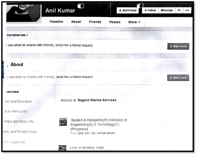This screenshot has height=155, width=197.
Task: Click the Anil Kumar profile name
Action: click(x=60, y=11)
